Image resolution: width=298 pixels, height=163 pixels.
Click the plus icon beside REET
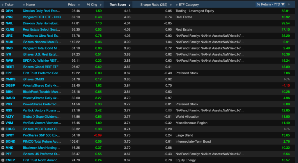(3, 67)
